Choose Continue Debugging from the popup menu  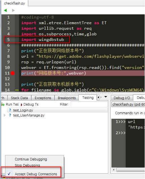point(31,159)
